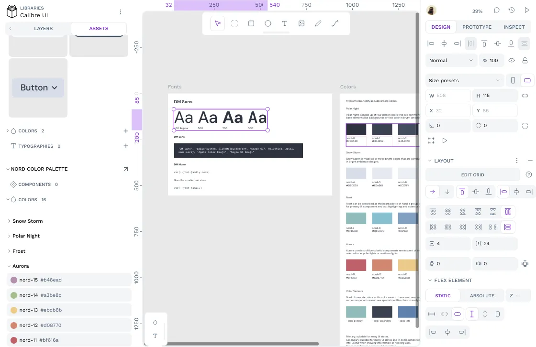
Task: Click the Edit Grid button
Action: (x=472, y=174)
